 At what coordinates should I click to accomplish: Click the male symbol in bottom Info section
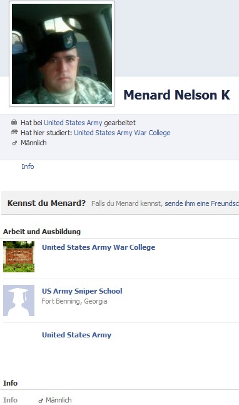(41, 401)
